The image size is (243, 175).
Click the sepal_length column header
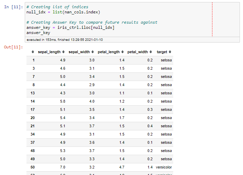(x=49, y=52)
